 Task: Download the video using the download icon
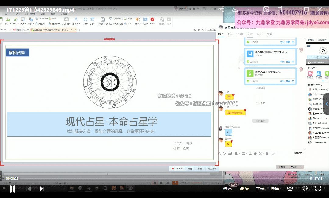(235, 9)
